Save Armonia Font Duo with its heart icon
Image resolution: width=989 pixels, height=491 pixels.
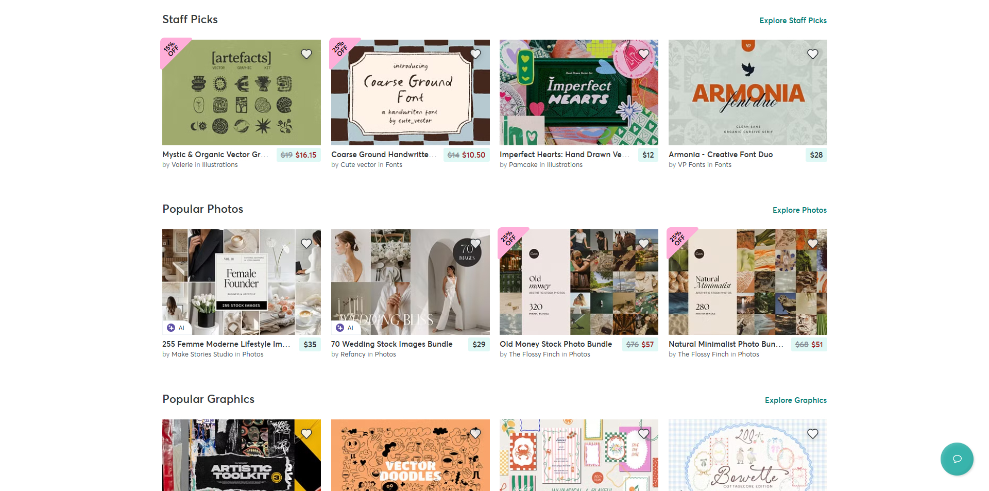tap(813, 54)
